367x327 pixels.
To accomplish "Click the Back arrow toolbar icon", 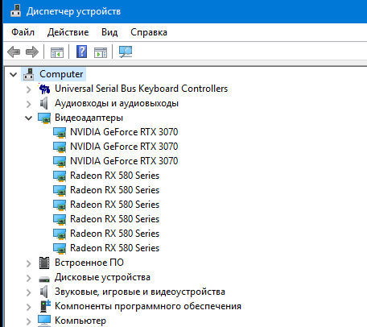I will [x=14, y=52].
